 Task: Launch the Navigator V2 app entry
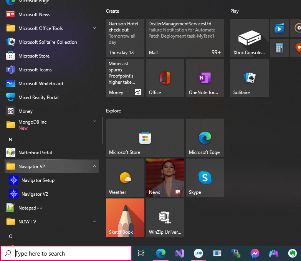coord(51,194)
